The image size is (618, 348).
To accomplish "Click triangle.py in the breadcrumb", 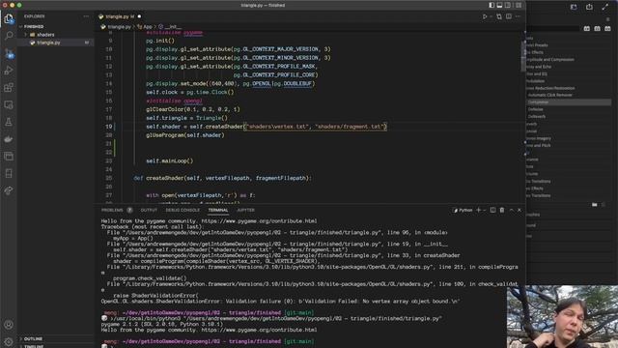I will point(119,27).
